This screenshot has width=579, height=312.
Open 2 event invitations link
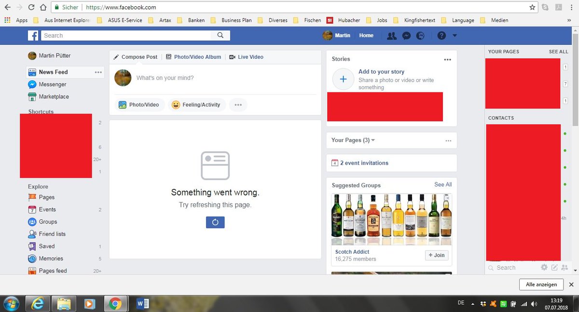point(364,163)
